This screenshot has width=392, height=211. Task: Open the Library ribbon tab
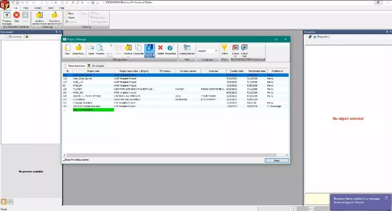(x=38, y=8)
